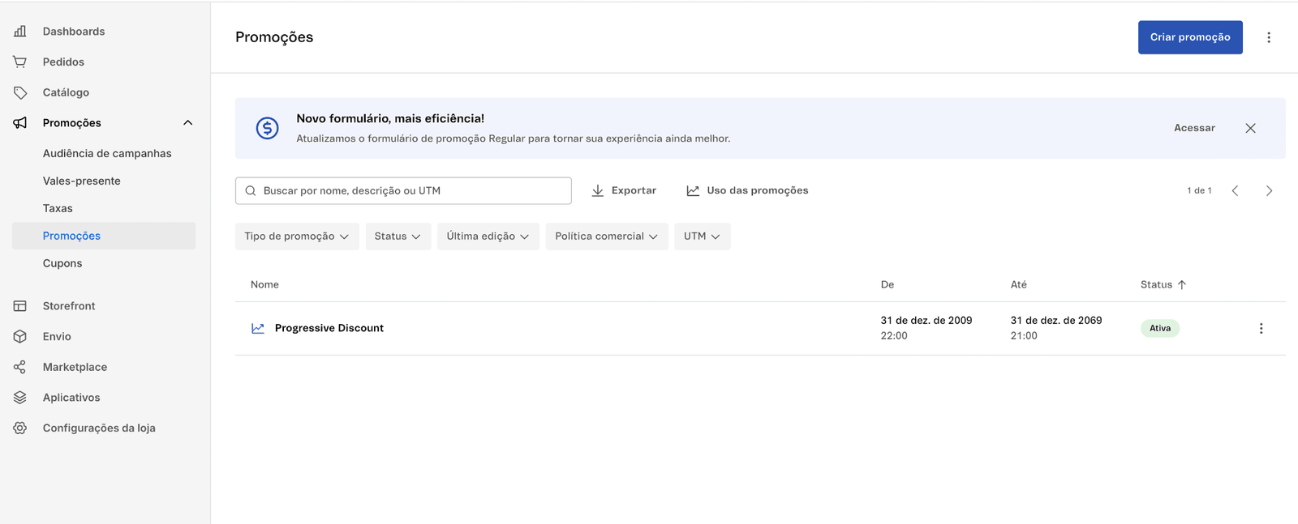Open the UTM filter dropdown

(702, 236)
